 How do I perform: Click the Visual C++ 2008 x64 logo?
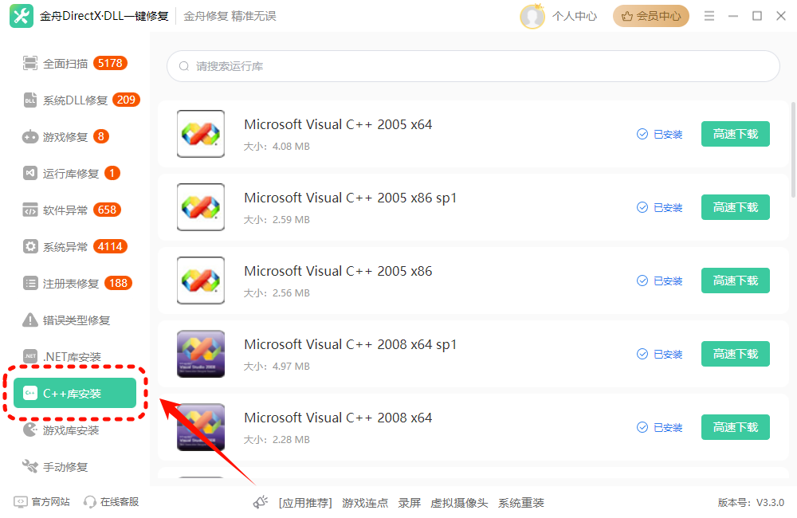(201, 427)
